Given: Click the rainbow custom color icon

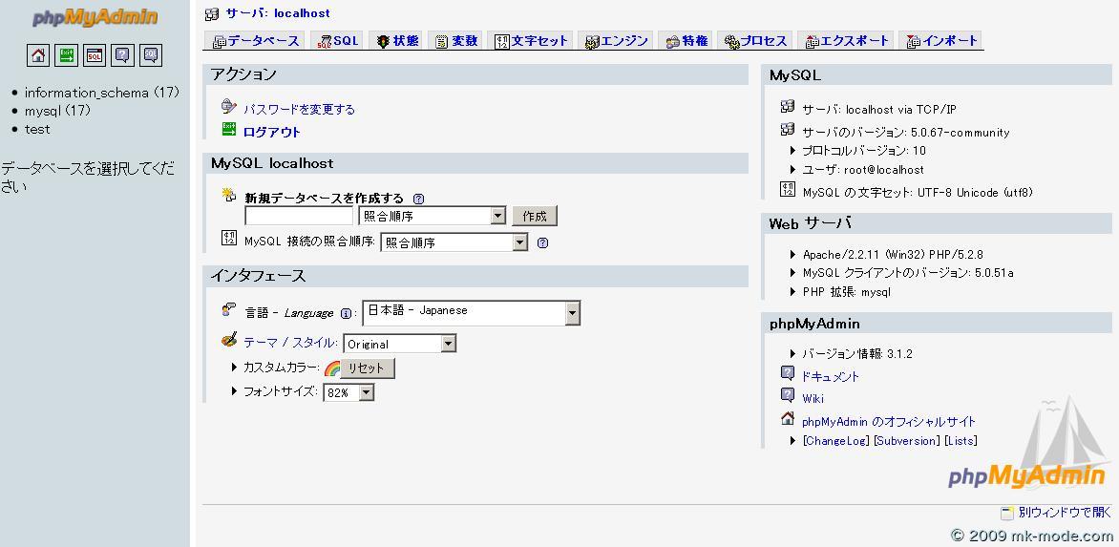Looking at the screenshot, I should pos(331,368).
